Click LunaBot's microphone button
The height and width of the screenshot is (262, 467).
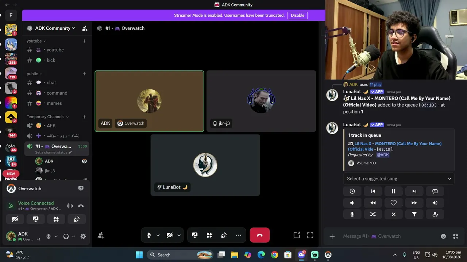tap(352, 214)
